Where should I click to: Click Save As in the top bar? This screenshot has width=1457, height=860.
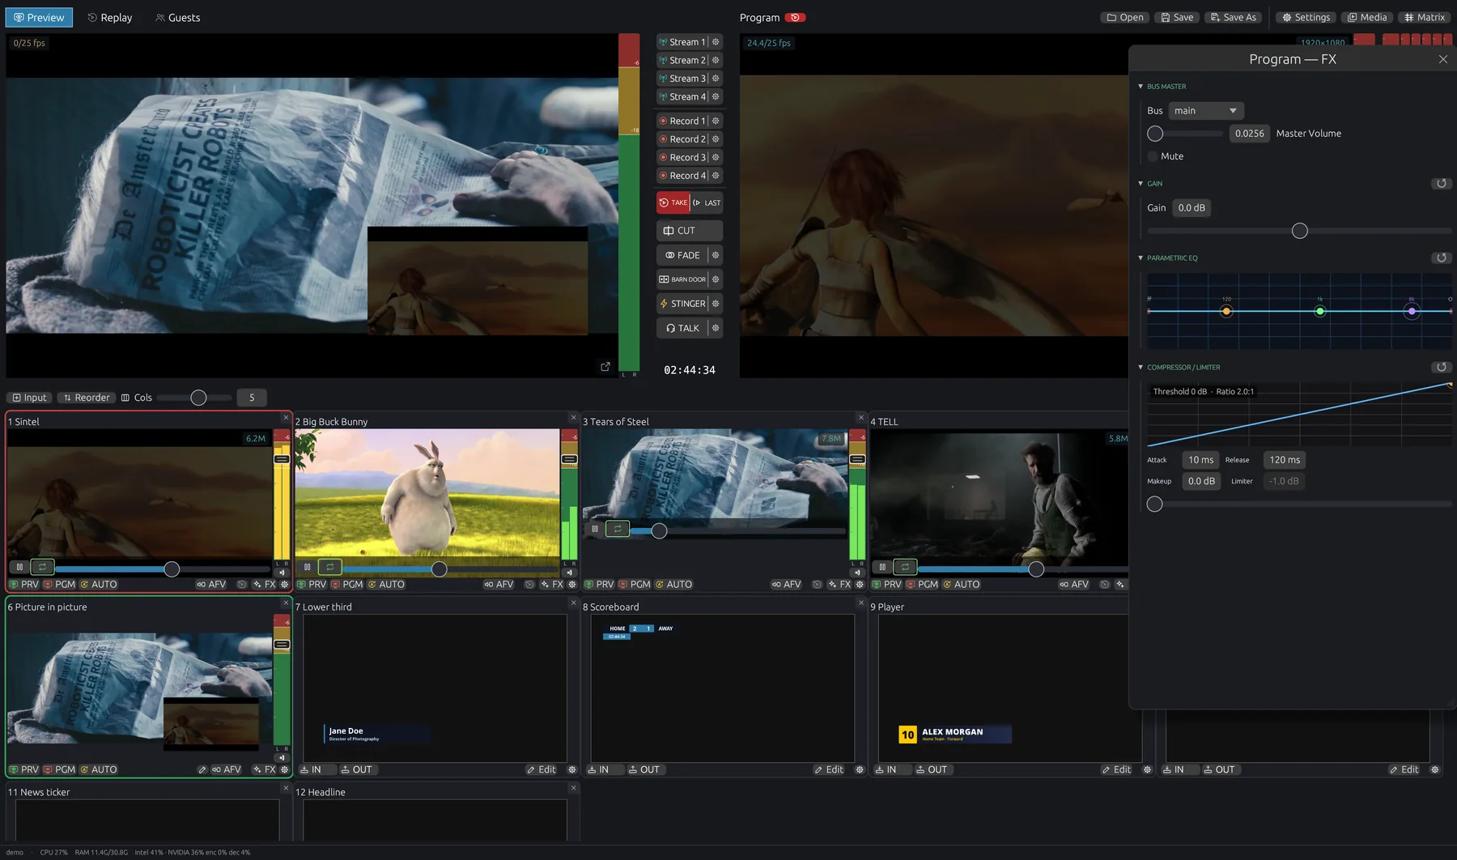click(x=1234, y=18)
